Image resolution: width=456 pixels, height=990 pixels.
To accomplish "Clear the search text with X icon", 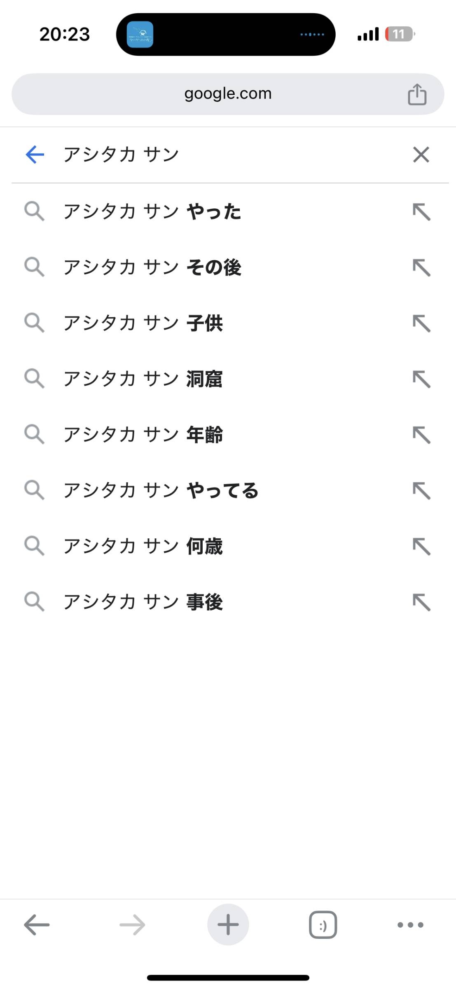I will [x=421, y=155].
